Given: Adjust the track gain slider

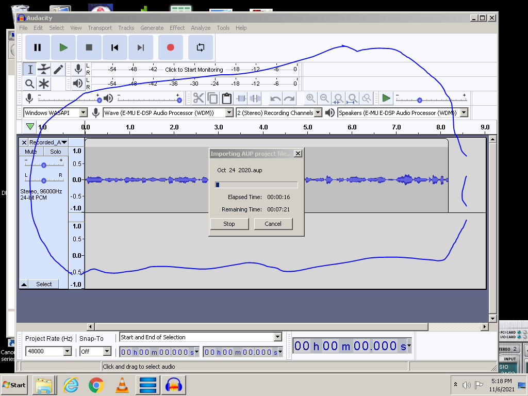Looking at the screenshot, I should pos(44,165).
